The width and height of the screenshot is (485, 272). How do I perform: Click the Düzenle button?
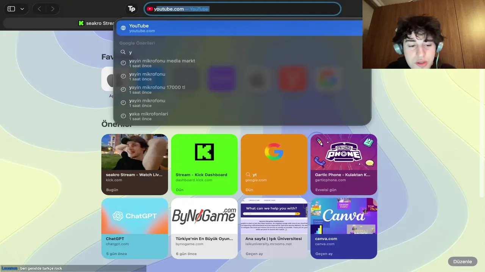[x=462, y=261]
